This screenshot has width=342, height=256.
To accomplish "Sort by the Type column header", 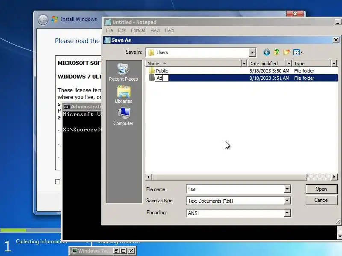I will [x=312, y=64].
